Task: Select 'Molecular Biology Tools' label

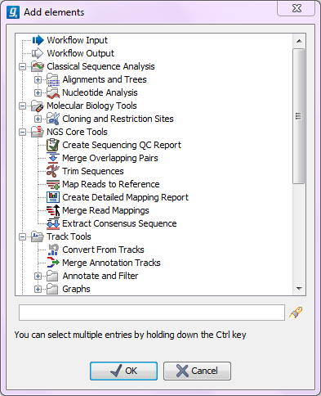Action: tap(91, 106)
